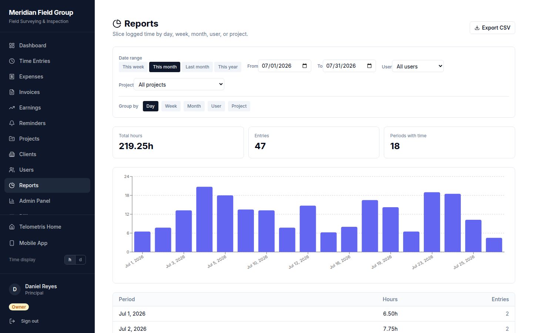The height and width of the screenshot is (333, 533).
Task: Click the Sign out arrow icon
Action: (12, 321)
